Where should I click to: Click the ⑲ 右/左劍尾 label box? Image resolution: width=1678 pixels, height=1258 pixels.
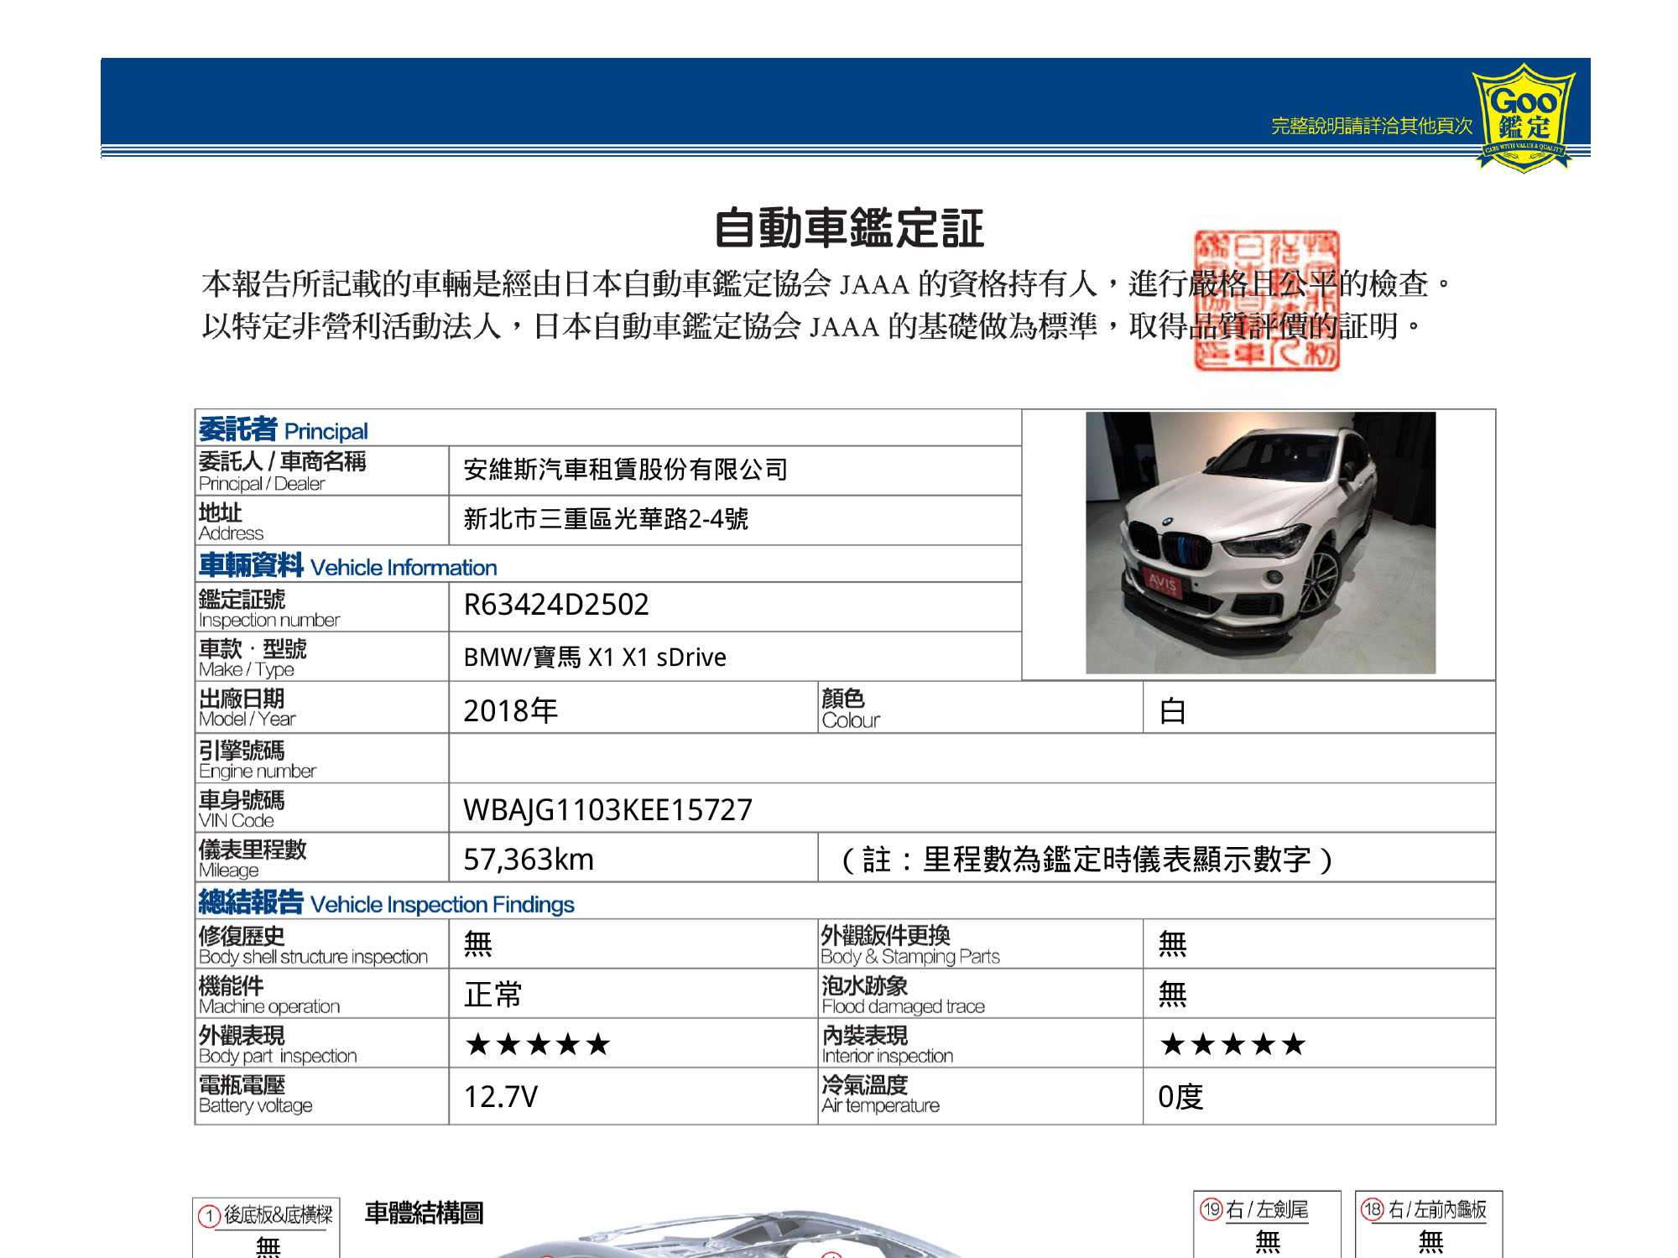1267,1224
